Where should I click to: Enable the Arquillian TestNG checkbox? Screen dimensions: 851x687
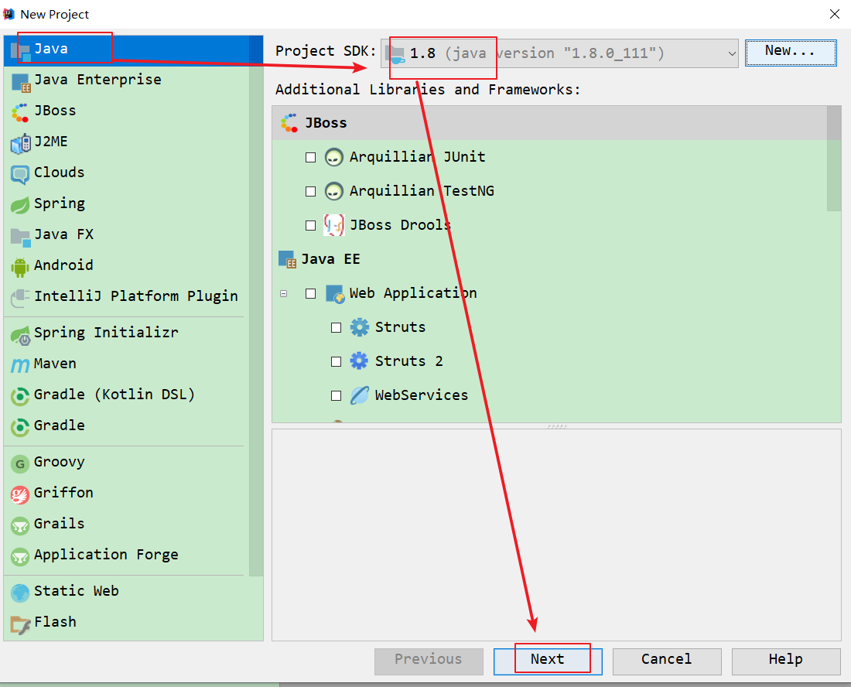(x=310, y=192)
